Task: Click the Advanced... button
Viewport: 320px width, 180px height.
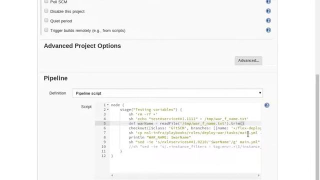Action: pos(248,60)
